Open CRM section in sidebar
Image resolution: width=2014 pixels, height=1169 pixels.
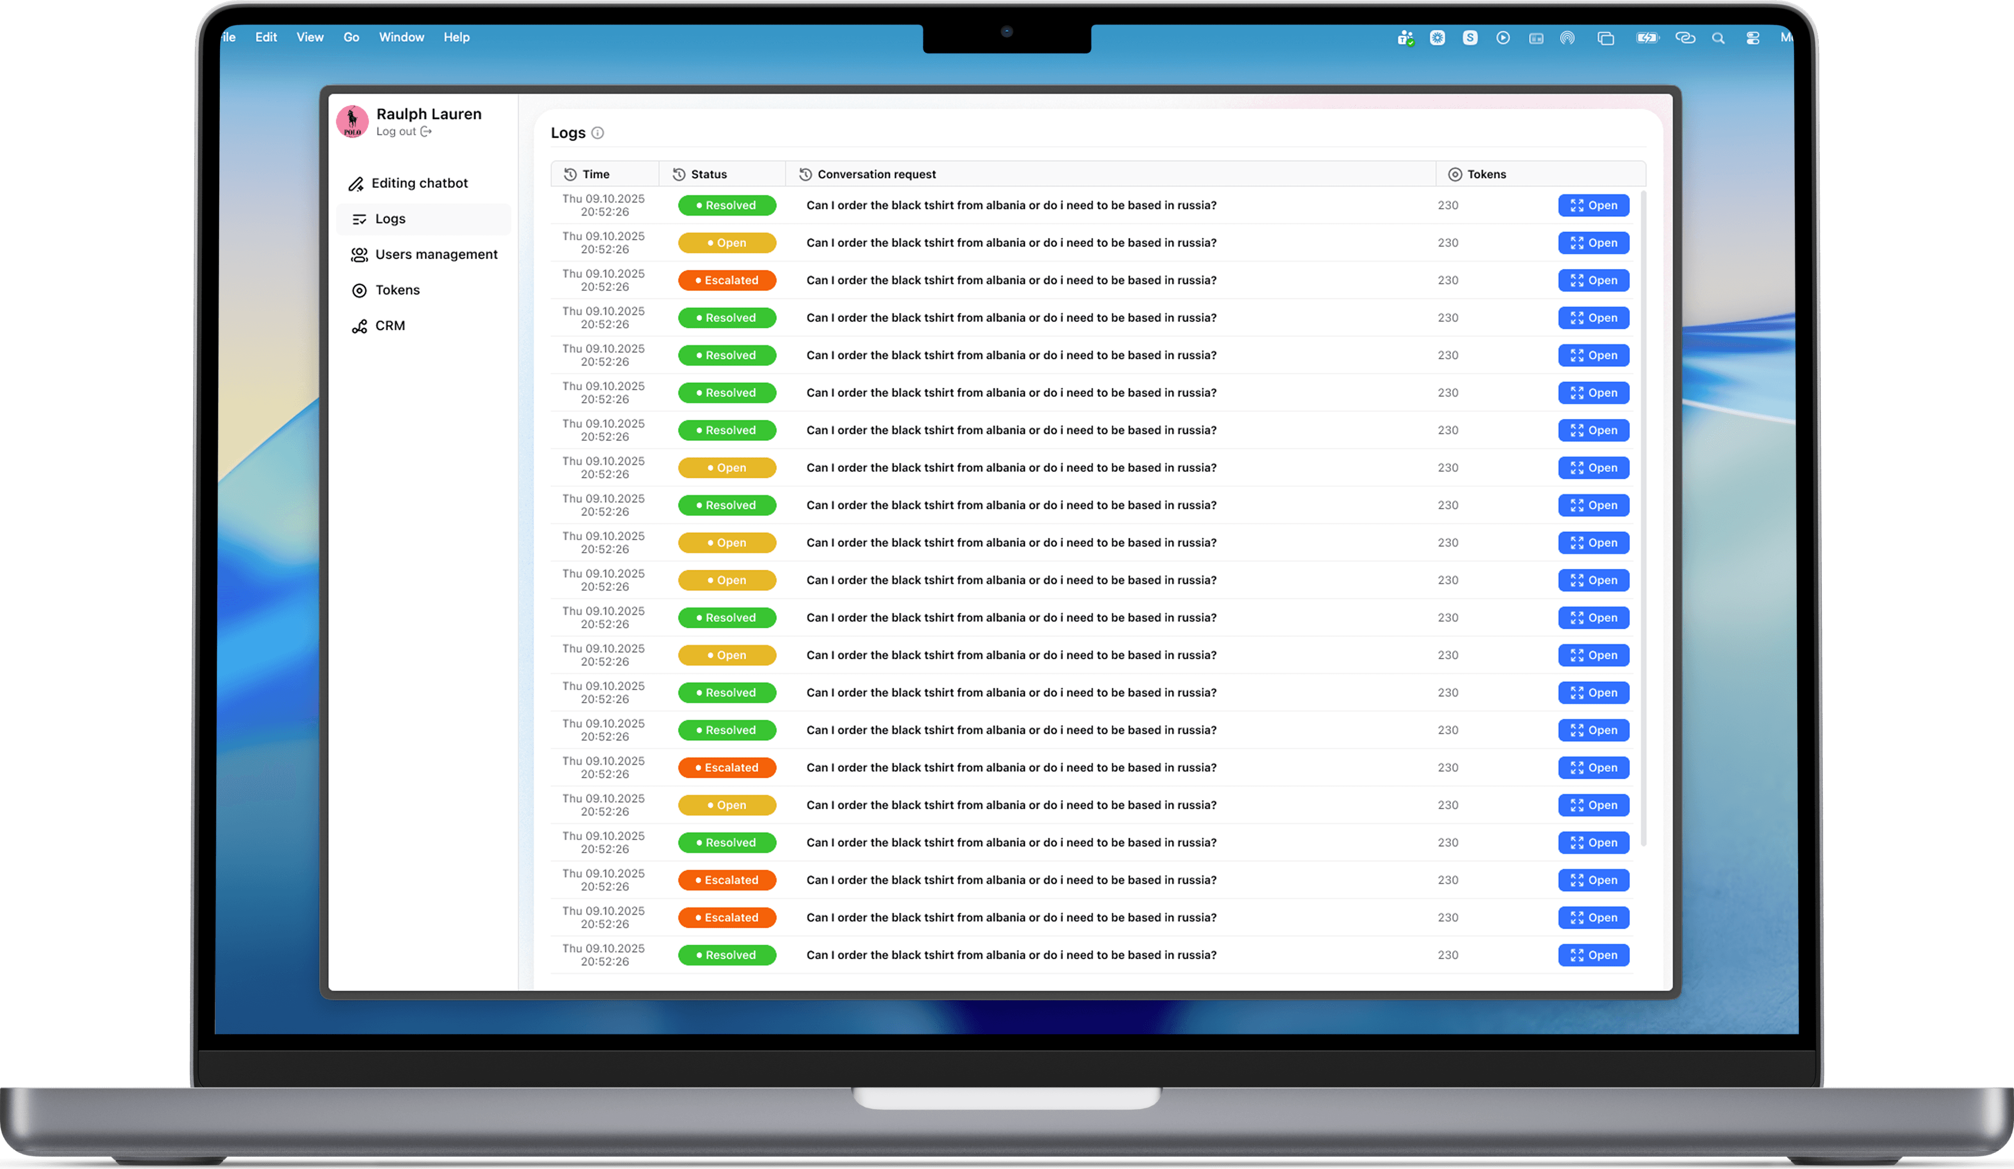389,326
